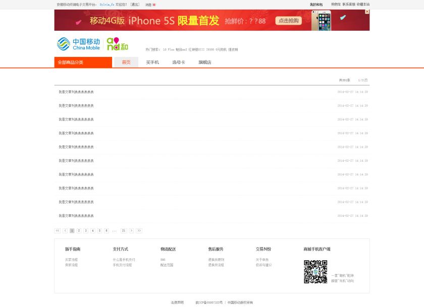This screenshot has height=307, width=424.
Task: Click 退换货流程 under 售后服务
Action: point(216,265)
